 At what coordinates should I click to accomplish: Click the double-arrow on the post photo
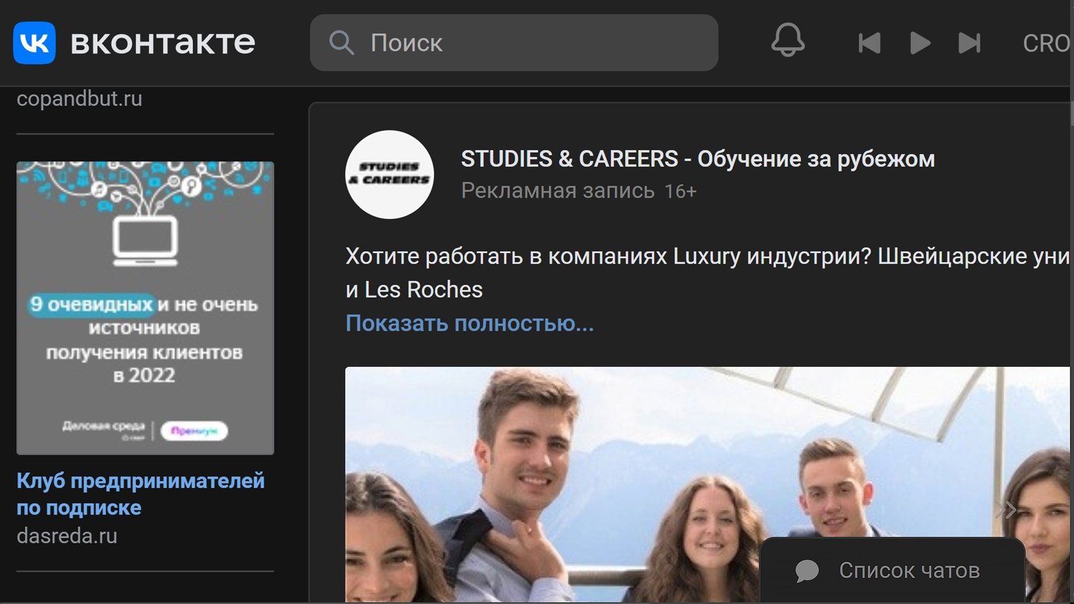coord(1006,510)
